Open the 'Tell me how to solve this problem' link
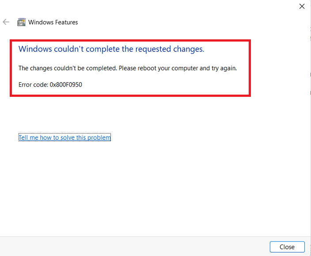311x256 pixels. (x=64, y=138)
